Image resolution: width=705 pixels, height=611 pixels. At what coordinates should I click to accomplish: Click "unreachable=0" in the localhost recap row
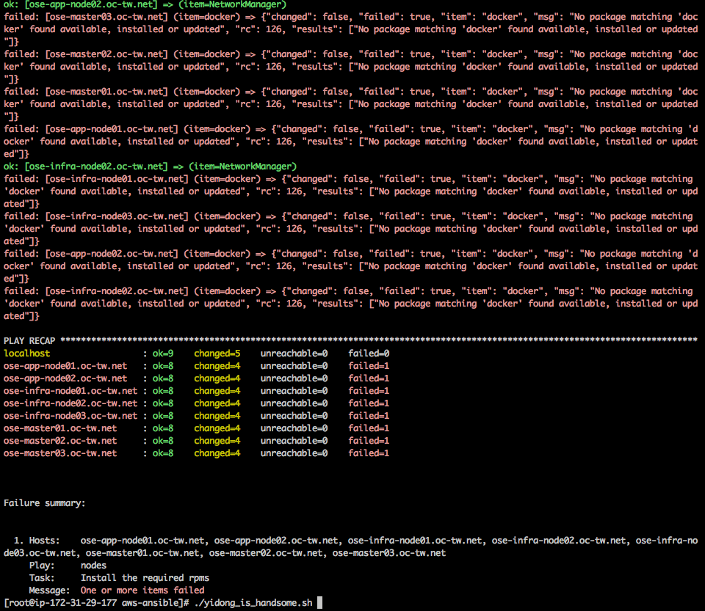click(294, 354)
